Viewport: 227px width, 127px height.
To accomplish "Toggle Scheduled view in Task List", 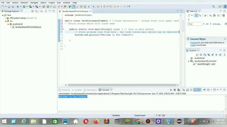I will [200, 16].
